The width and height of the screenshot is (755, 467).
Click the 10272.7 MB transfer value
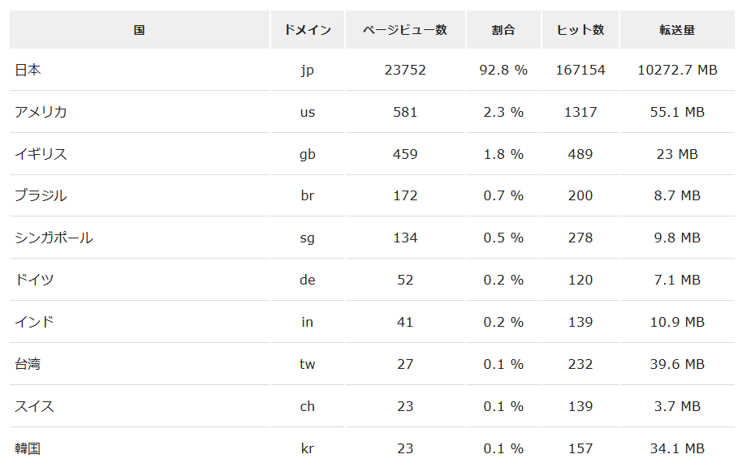pyautogui.click(x=677, y=71)
